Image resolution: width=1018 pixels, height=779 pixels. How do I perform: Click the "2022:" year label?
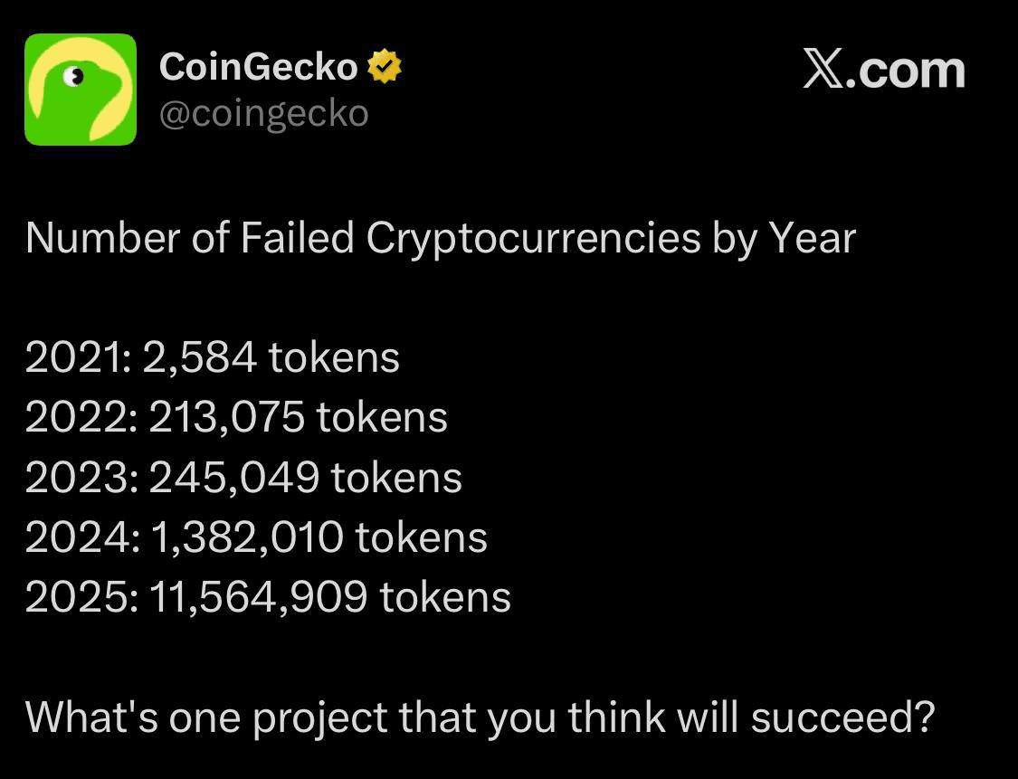pos(81,418)
